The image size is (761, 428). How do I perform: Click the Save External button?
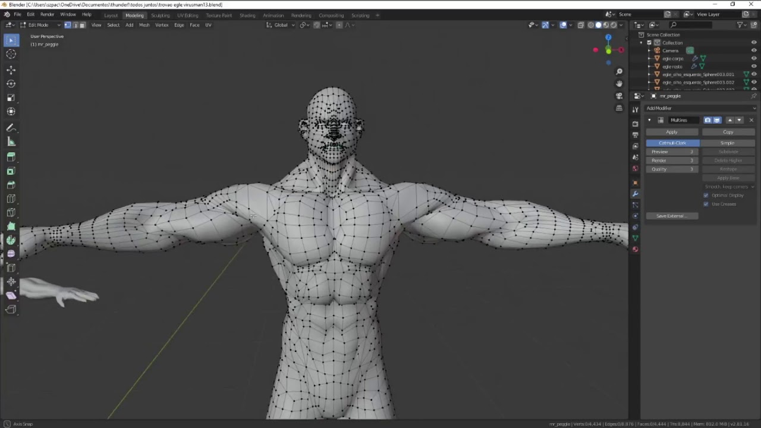(x=672, y=216)
